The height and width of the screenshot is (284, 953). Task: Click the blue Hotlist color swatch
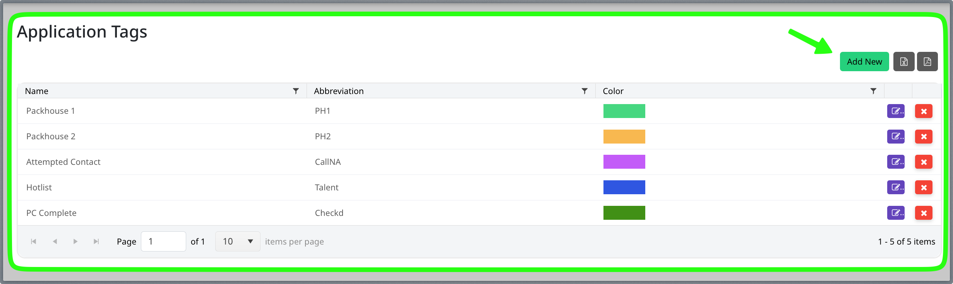(x=624, y=187)
